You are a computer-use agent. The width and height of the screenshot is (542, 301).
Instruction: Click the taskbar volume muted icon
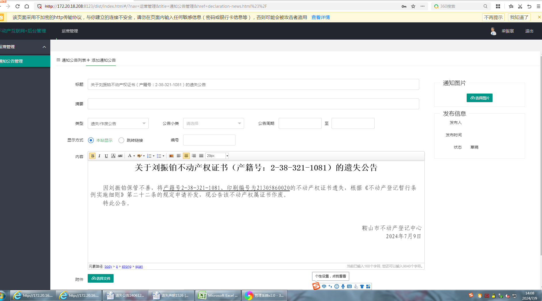point(507,296)
